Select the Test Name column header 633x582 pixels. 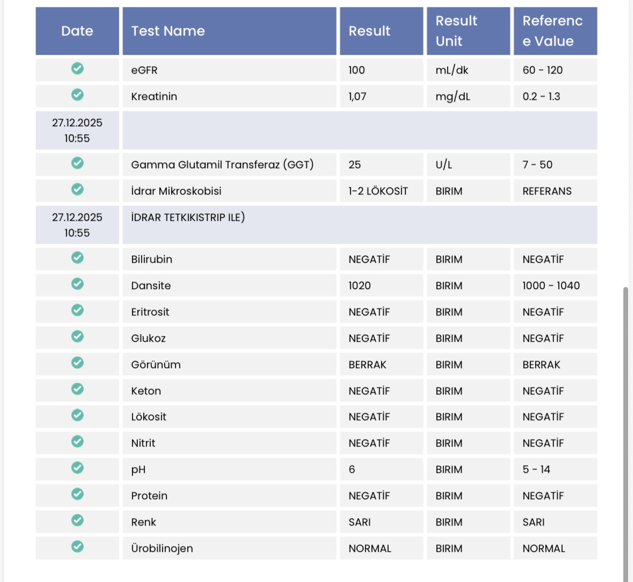tap(168, 31)
